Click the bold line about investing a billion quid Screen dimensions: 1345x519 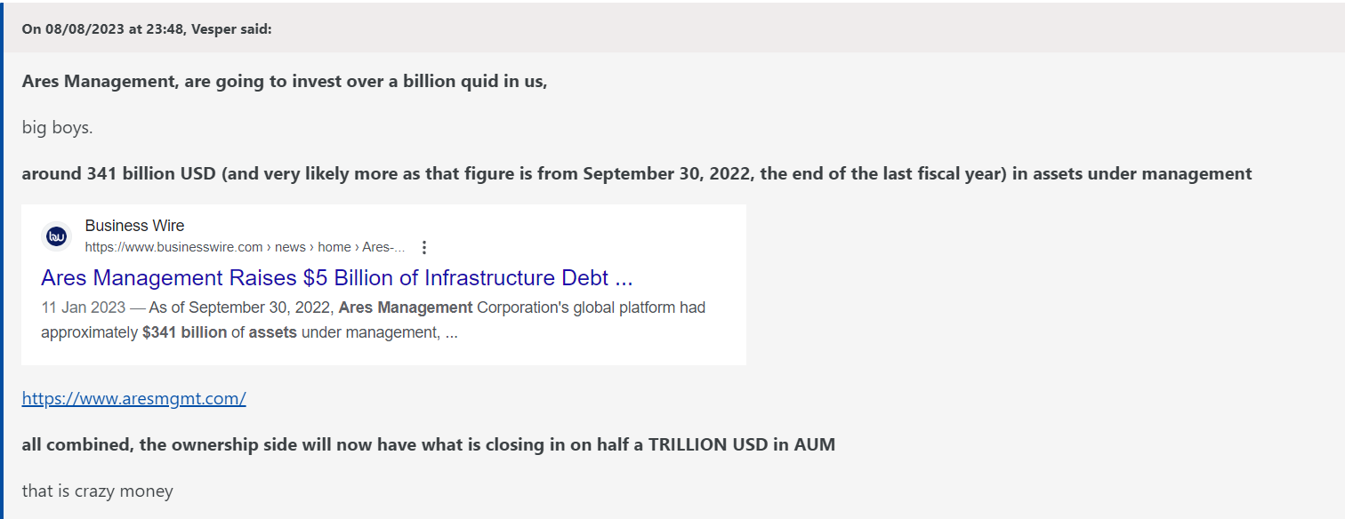285,81
